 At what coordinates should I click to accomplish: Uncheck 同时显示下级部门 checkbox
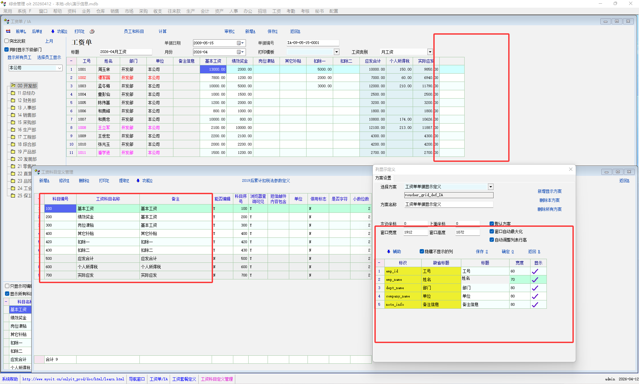tap(6, 50)
